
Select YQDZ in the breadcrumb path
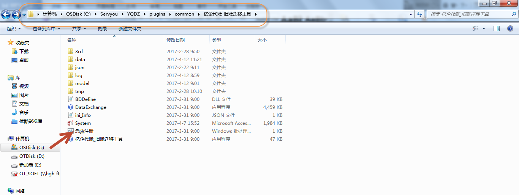point(133,14)
